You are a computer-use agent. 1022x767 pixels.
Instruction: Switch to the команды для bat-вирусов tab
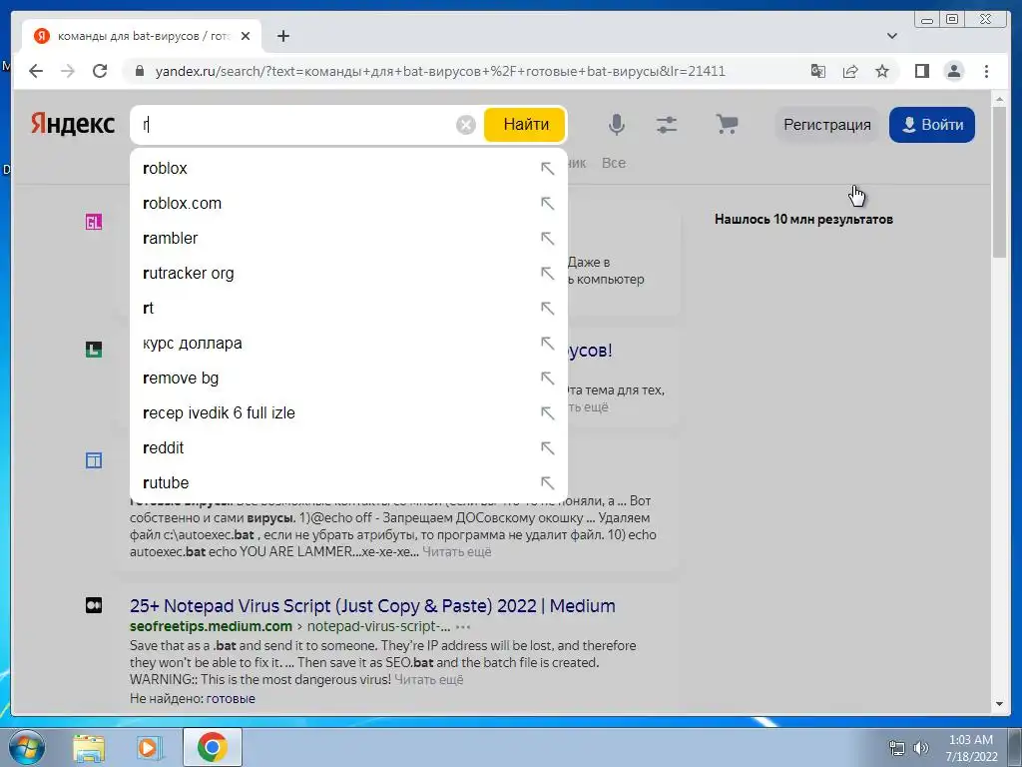(143, 36)
